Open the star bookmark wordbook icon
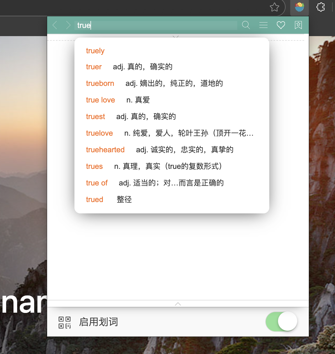This screenshot has height=354, width=335. pyautogui.click(x=298, y=25)
